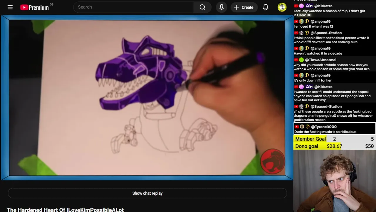Click avatar beside @TiowaAbnormal
This screenshot has height=212, width=376.
tap(301, 60)
